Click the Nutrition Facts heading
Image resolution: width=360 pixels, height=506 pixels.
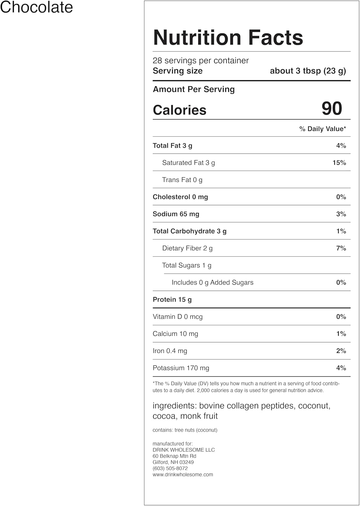coord(228,37)
